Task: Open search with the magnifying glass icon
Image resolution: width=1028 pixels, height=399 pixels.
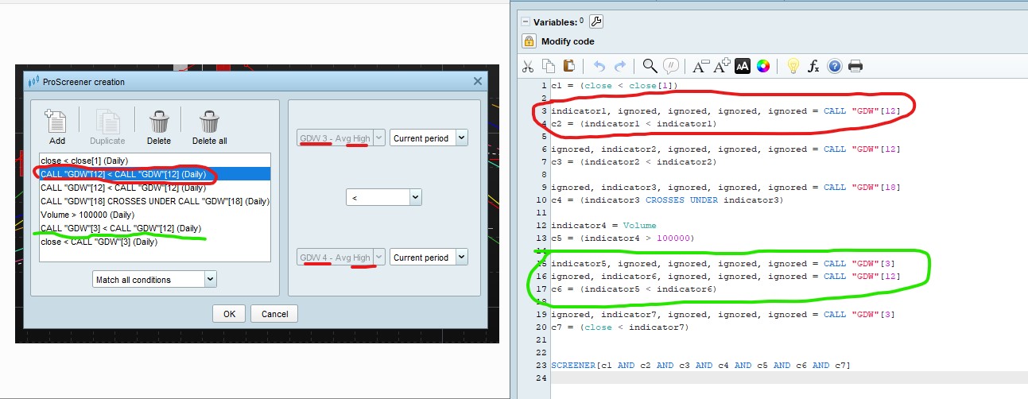Action: pyautogui.click(x=650, y=66)
